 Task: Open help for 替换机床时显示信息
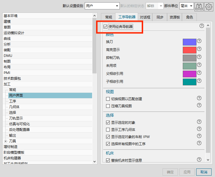pos(199,159)
